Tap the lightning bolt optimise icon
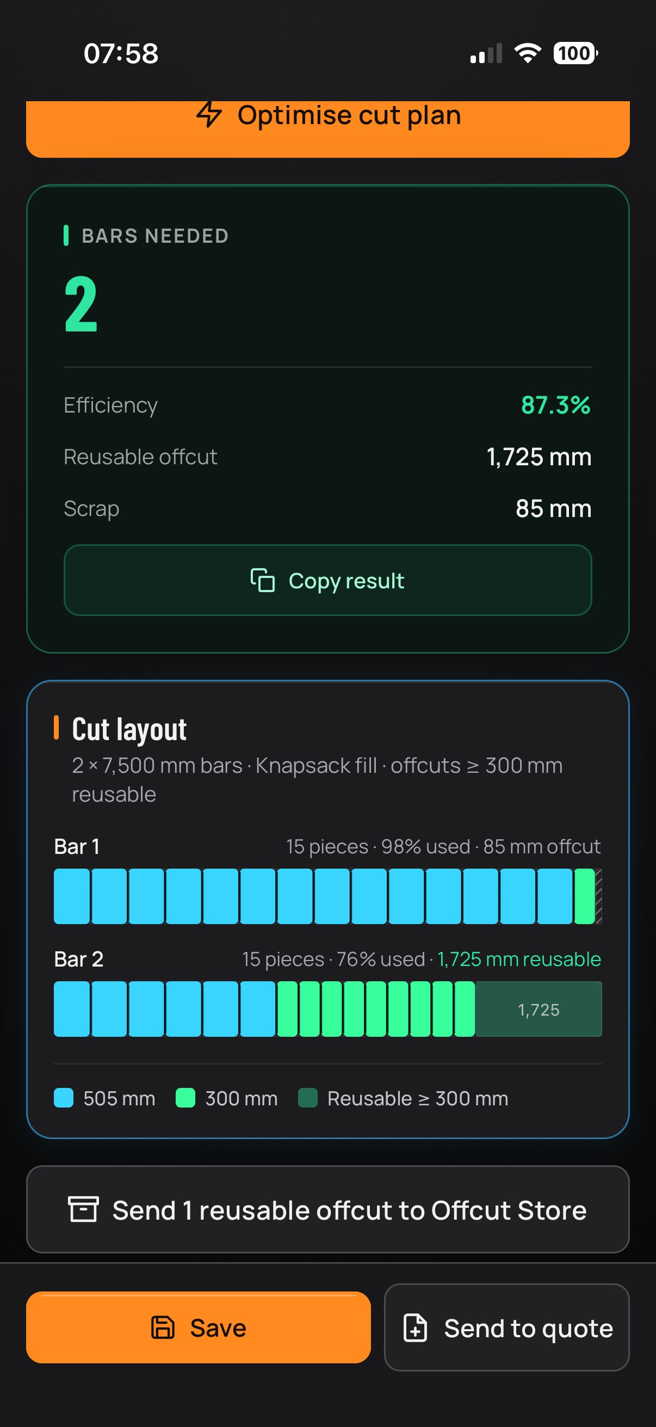 tap(209, 114)
